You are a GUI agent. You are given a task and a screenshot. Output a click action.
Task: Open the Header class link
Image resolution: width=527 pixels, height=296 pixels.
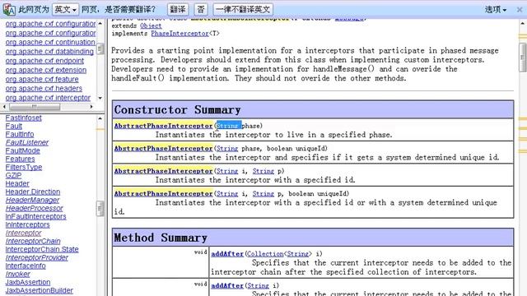tap(17, 183)
